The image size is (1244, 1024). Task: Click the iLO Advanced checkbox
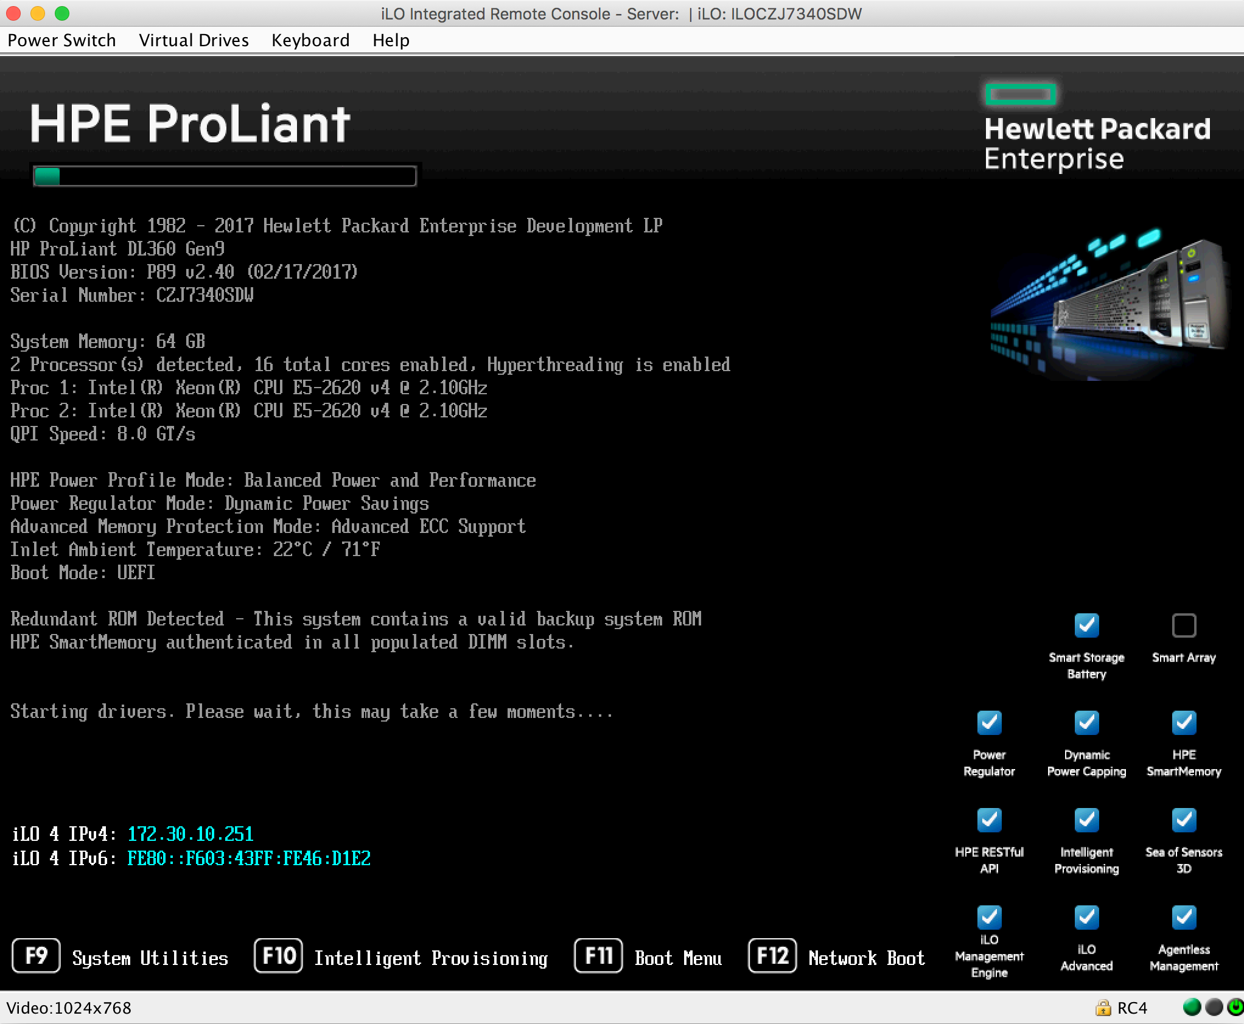click(1086, 917)
